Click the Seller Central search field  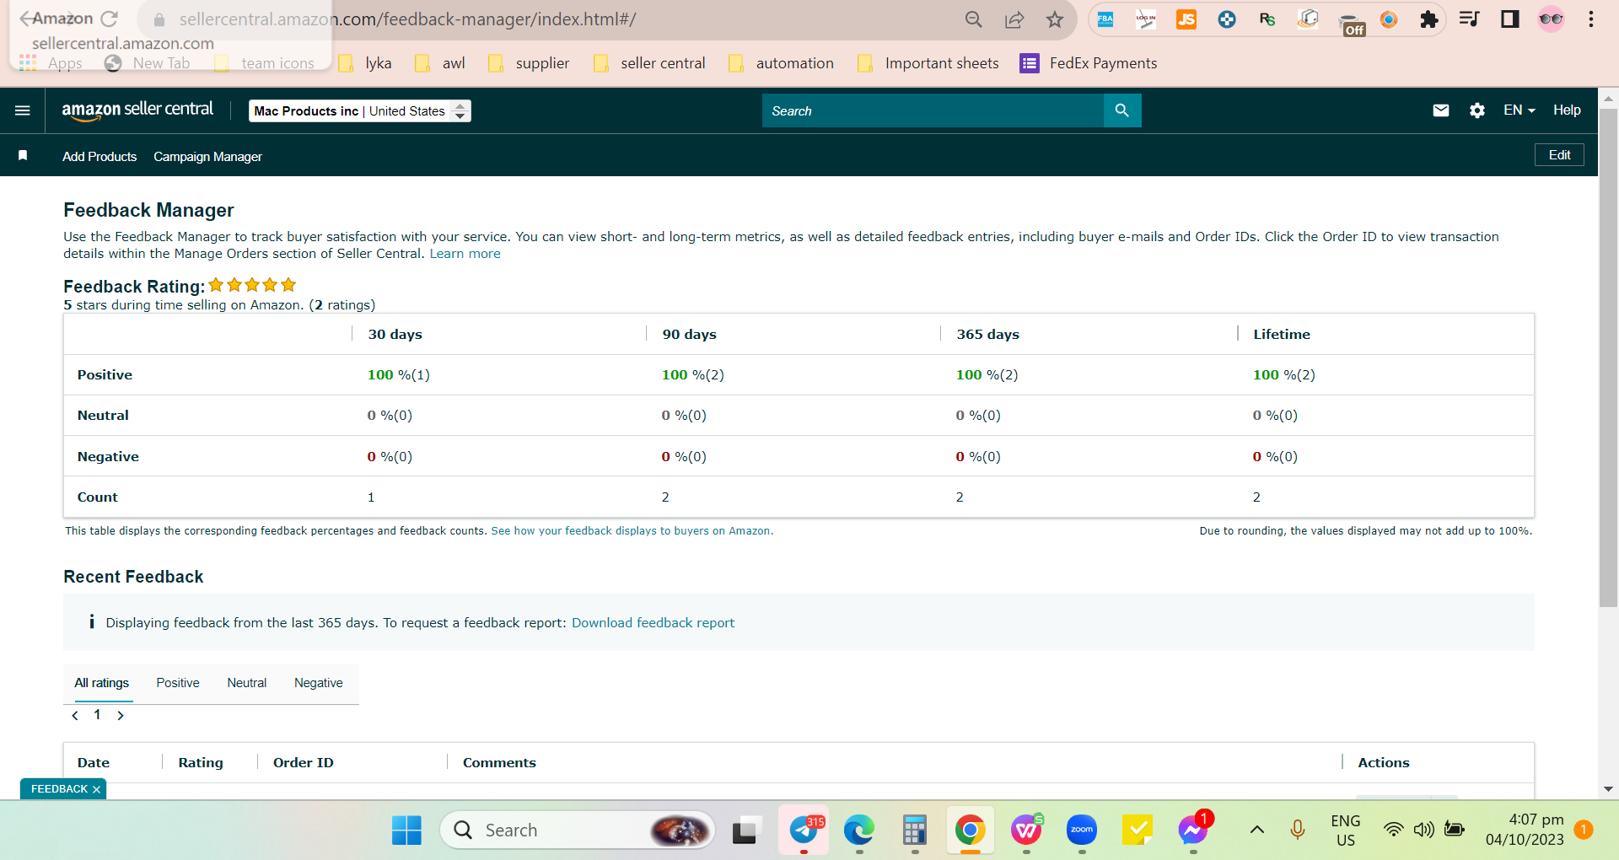(933, 110)
